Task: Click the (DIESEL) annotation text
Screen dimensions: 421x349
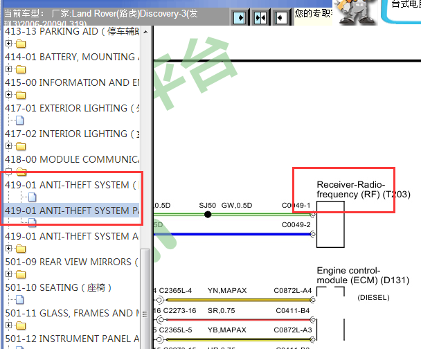Action: tap(373, 298)
